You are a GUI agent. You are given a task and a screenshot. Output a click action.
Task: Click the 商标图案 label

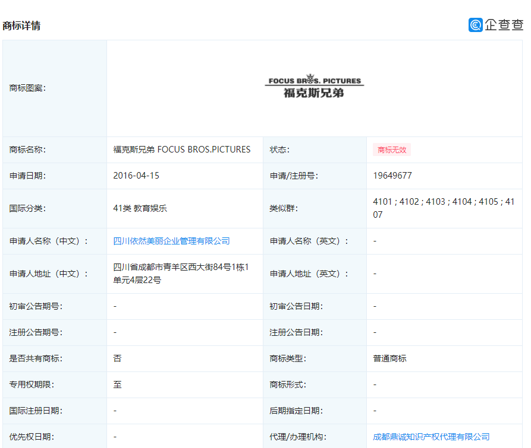[27, 88]
